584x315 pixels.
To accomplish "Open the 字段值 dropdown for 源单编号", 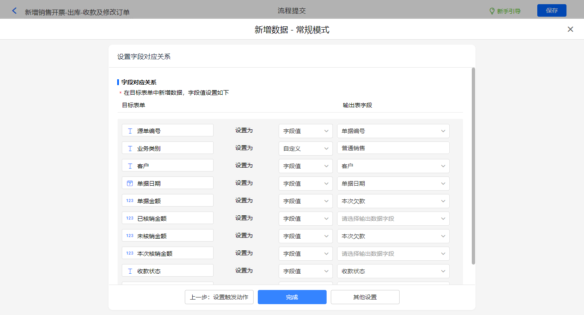I will coord(305,131).
